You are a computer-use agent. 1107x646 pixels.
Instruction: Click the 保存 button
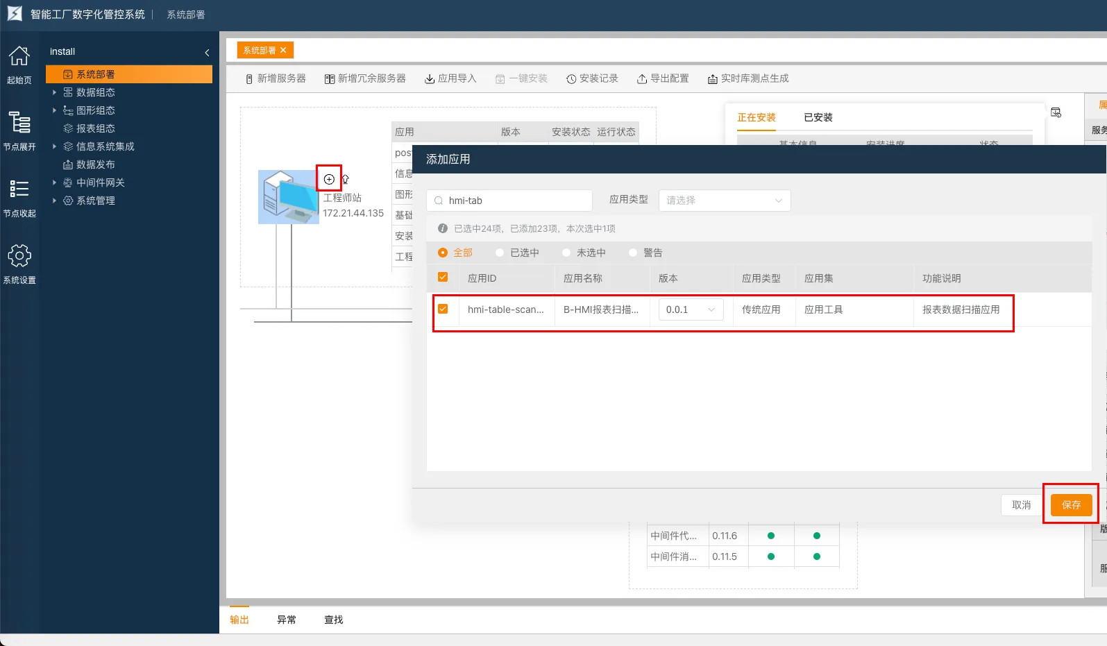pos(1071,505)
